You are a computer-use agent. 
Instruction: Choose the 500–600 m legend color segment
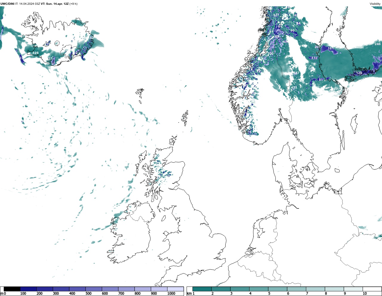(94, 289)
